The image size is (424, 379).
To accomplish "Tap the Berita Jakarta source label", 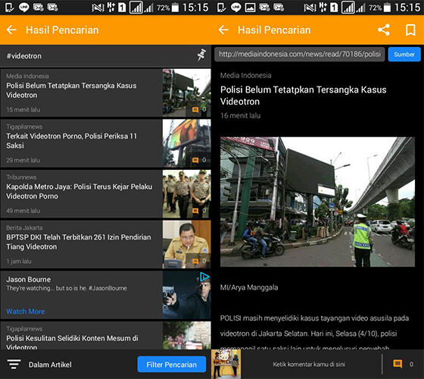I will 24,227.
